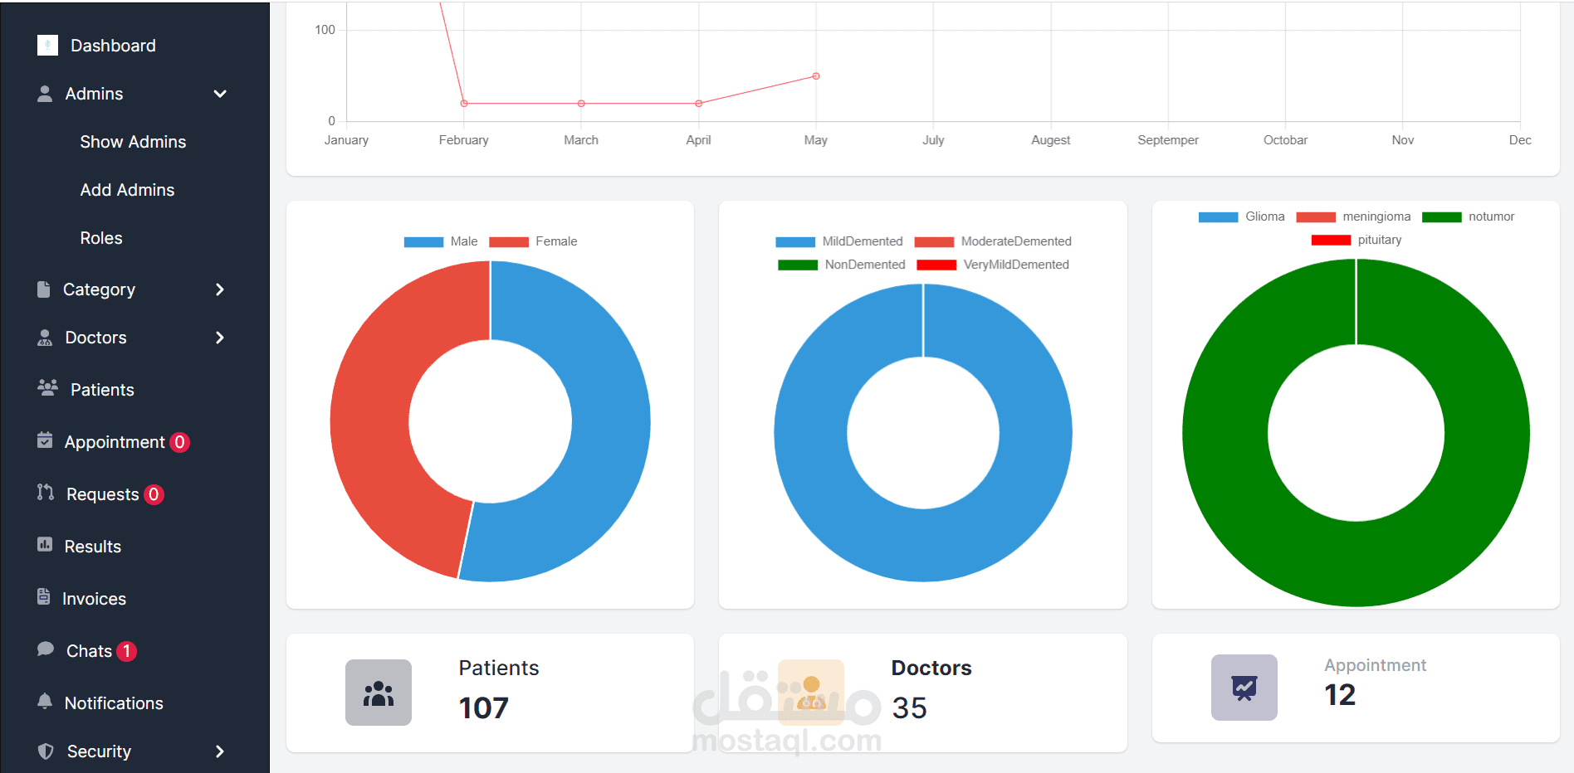
Task: Click the Appointment count badge in sidebar
Action: point(179,442)
